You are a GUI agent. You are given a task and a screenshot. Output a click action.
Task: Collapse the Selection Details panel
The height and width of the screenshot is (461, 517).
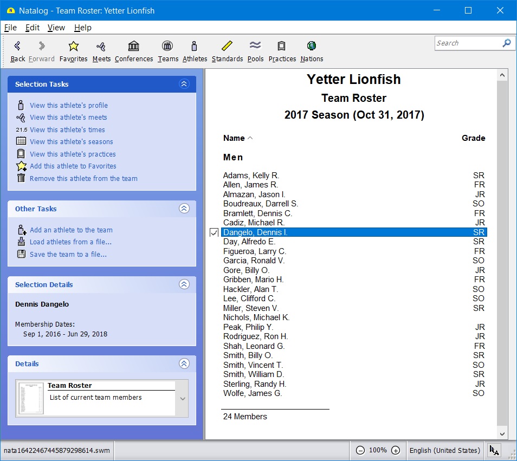(184, 284)
